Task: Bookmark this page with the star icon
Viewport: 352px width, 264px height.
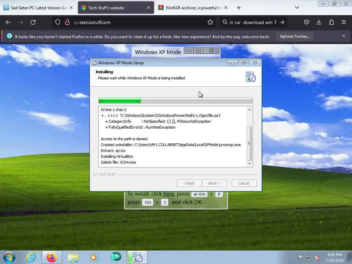Action: 210,22
